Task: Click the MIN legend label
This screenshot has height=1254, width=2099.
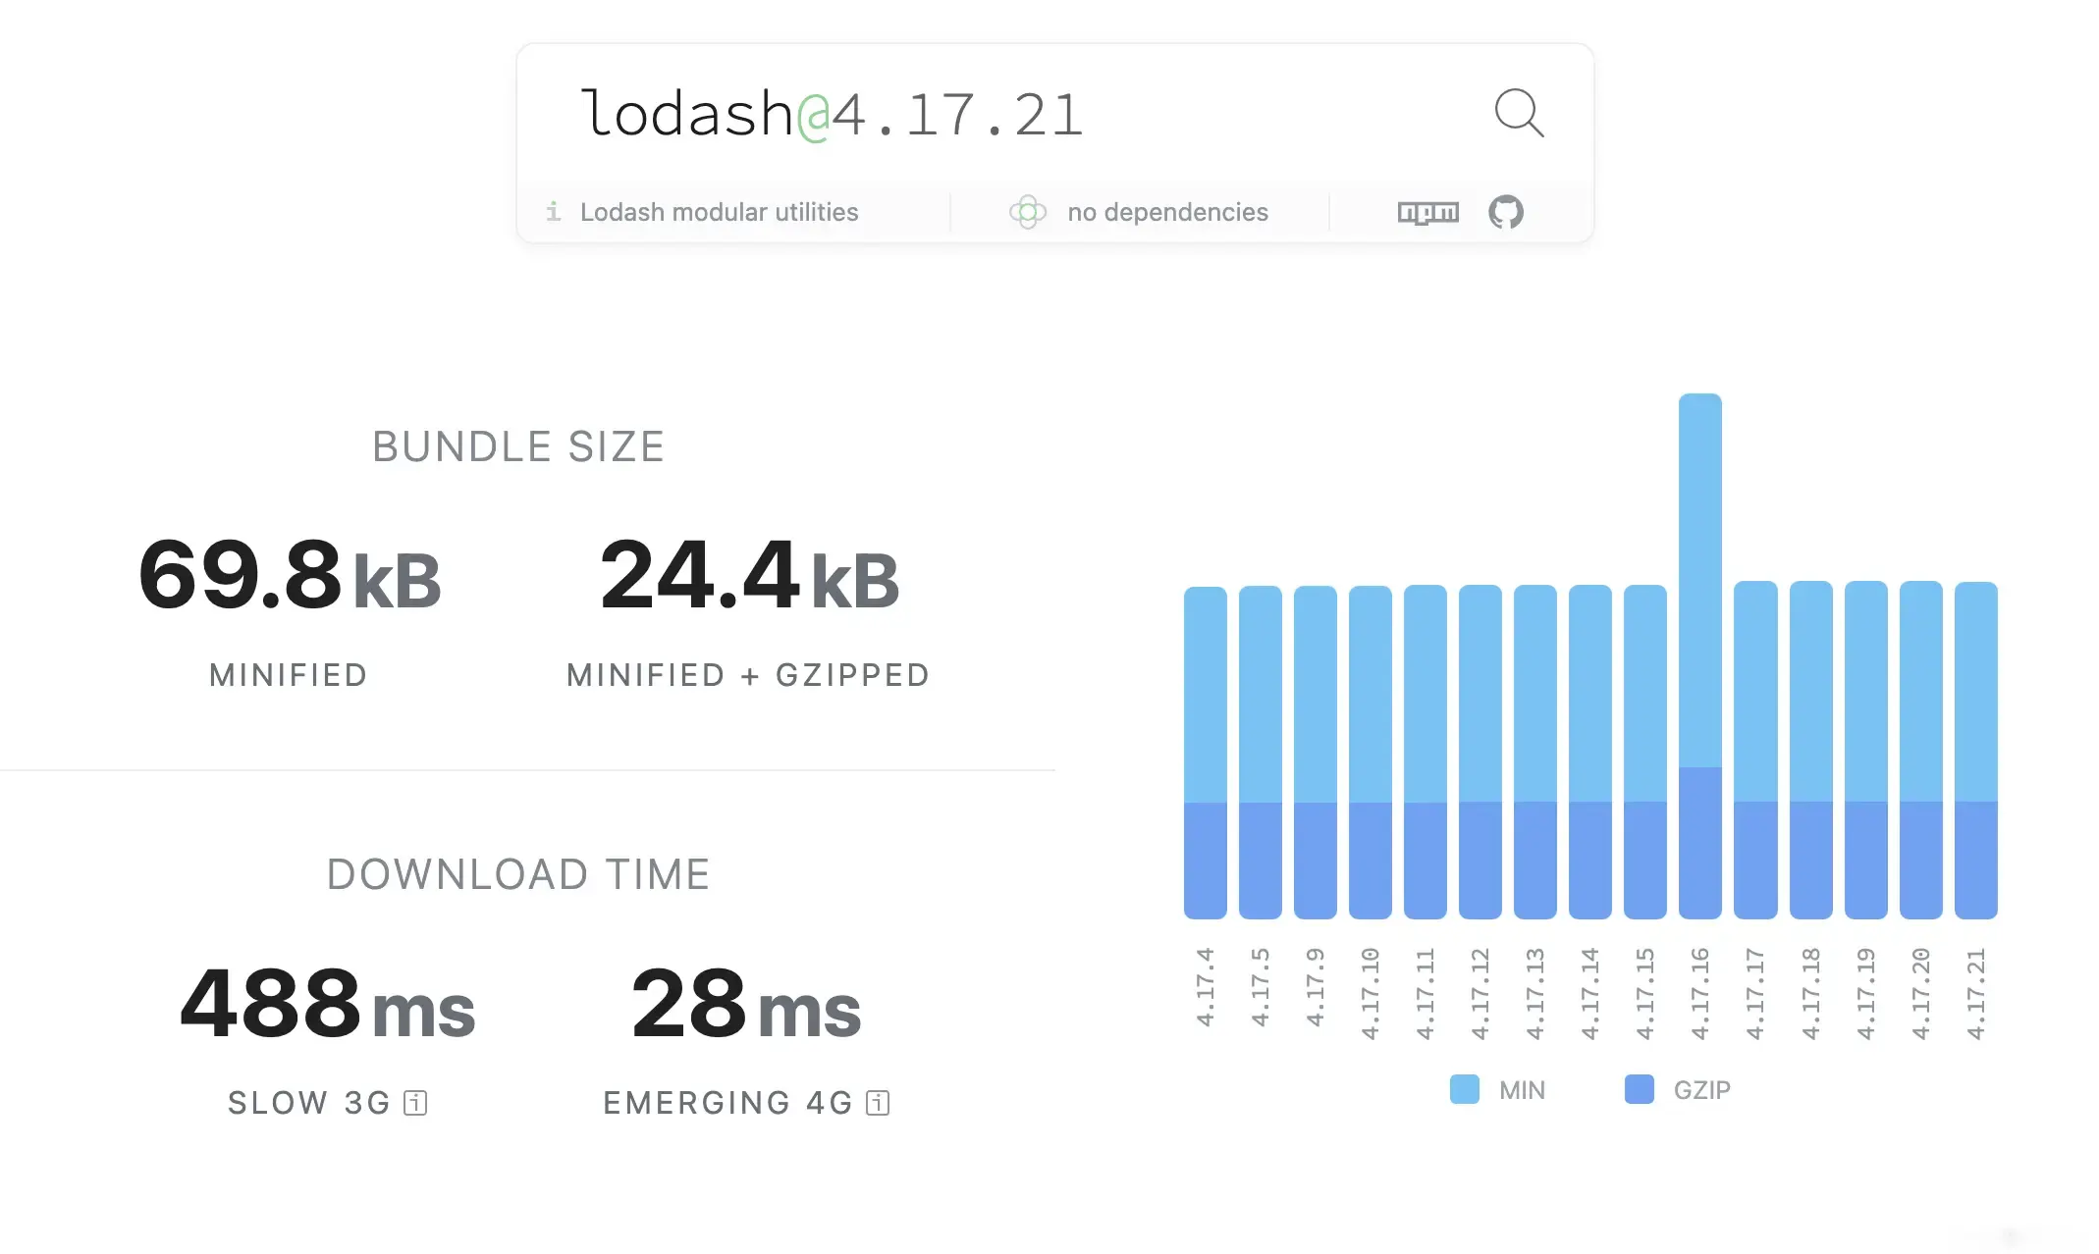Action: (x=1522, y=1090)
